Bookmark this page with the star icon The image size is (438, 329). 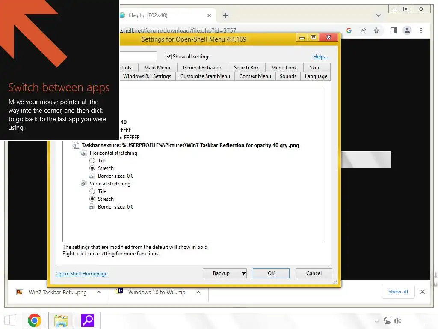pyautogui.click(x=376, y=30)
